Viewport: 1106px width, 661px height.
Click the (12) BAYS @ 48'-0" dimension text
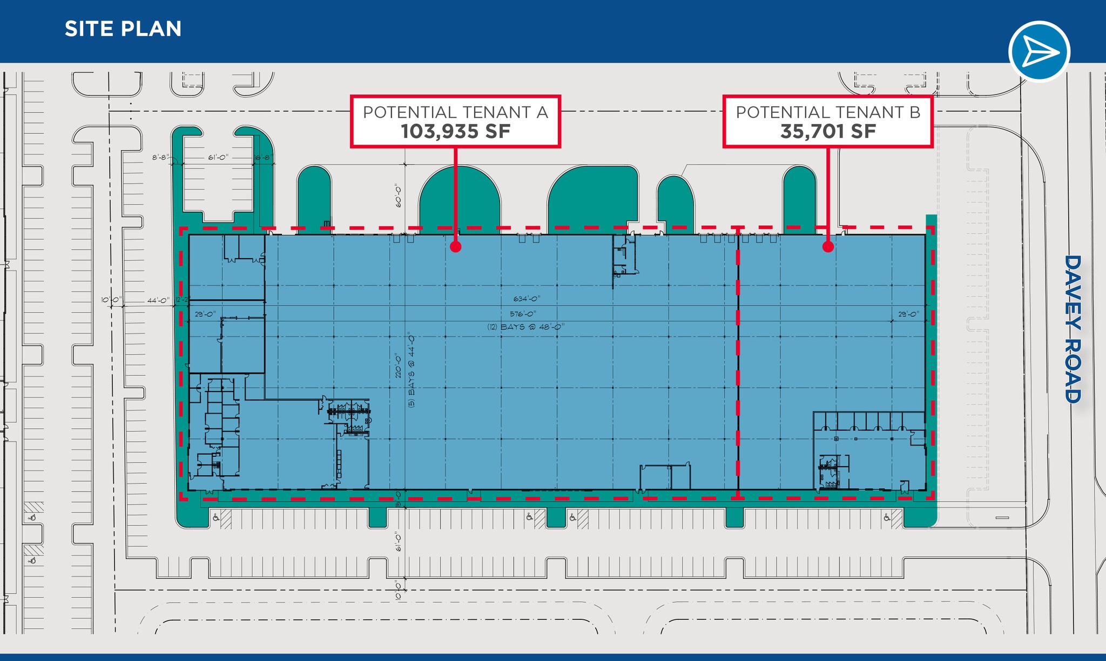pyautogui.click(x=525, y=326)
